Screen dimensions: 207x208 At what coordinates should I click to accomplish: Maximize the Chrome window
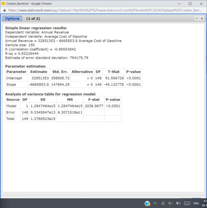(190, 4)
